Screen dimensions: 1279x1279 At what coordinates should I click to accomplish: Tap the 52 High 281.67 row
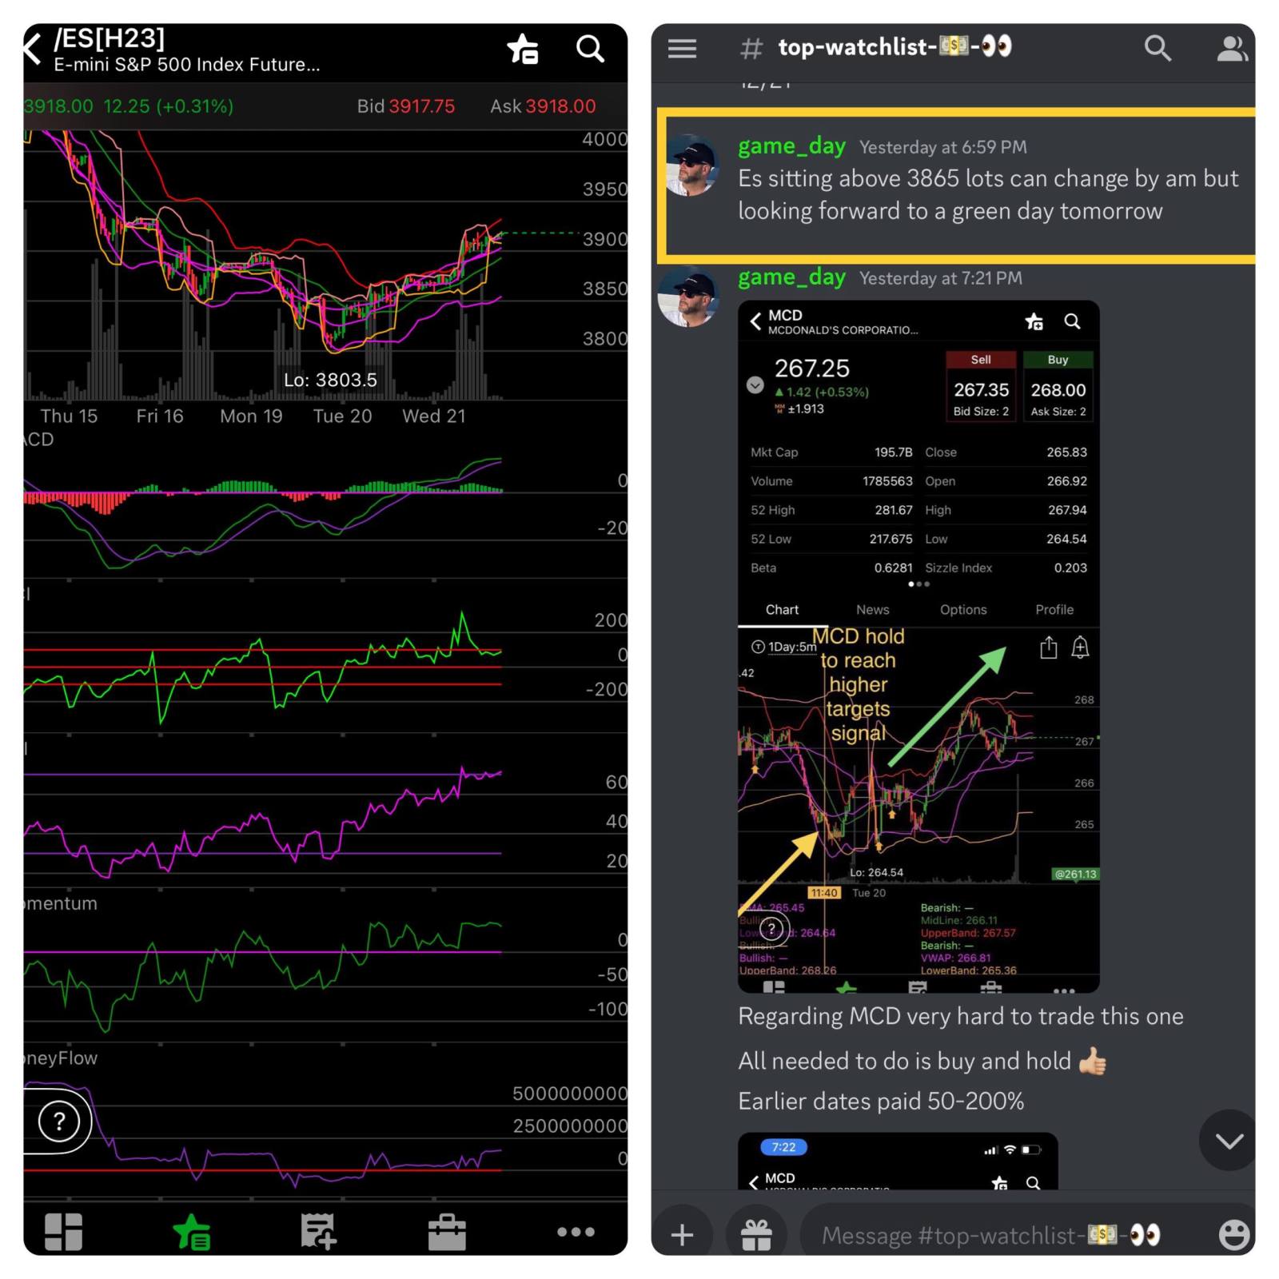click(831, 510)
